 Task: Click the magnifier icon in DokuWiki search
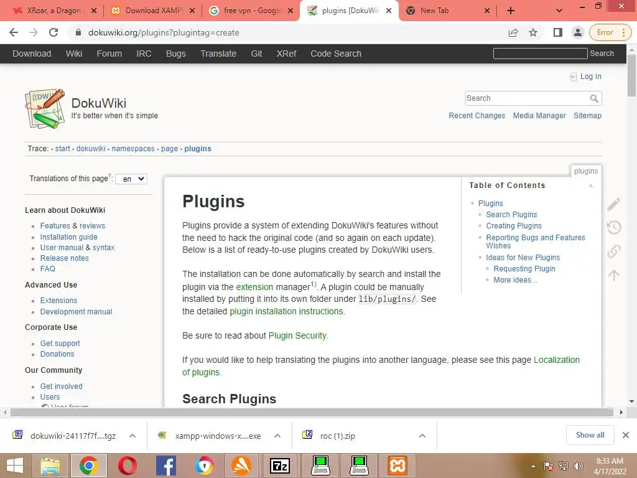coord(594,98)
